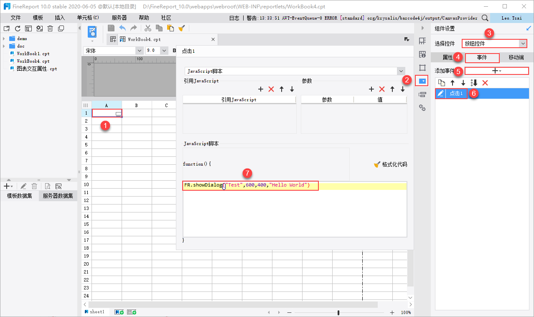Image resolution: width=534 pixels, height=317 pixels.
Task: Open the hyperlink panel icon
Action: point(422,108)
